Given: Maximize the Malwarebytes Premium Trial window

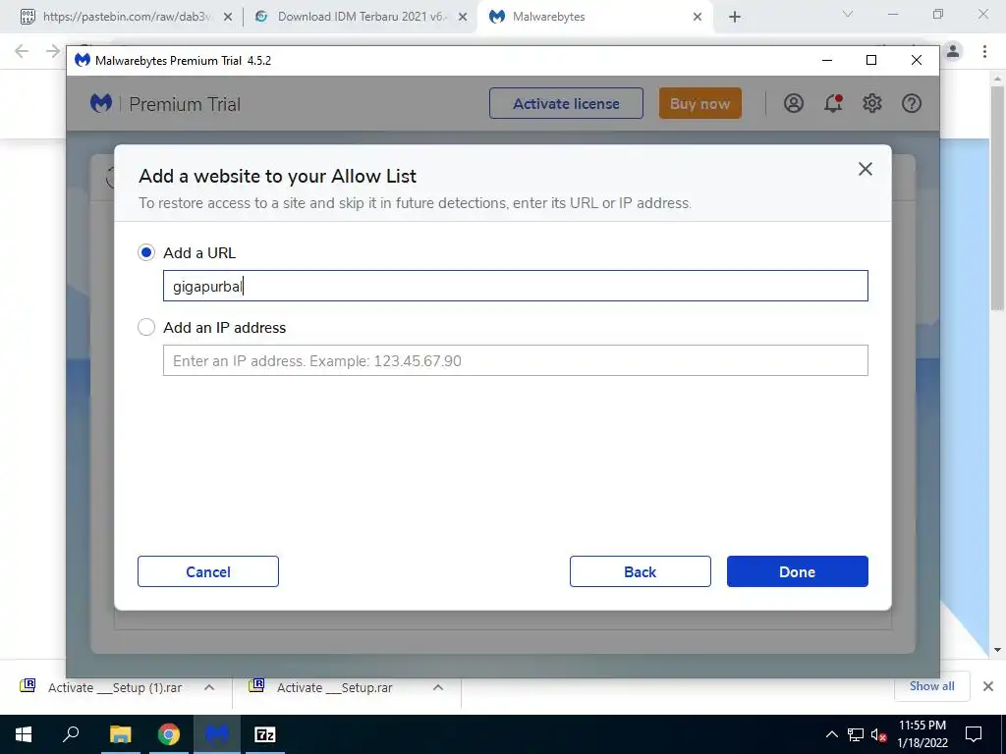Looking at the screenshot, I should pos(871,60).
